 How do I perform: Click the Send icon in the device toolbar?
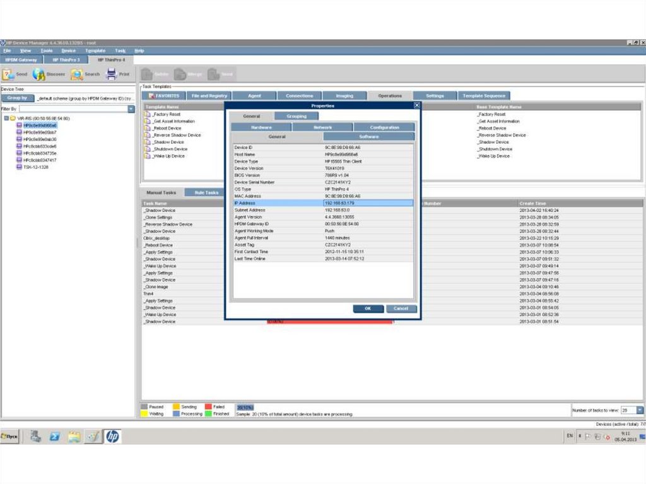click(8, 74)
